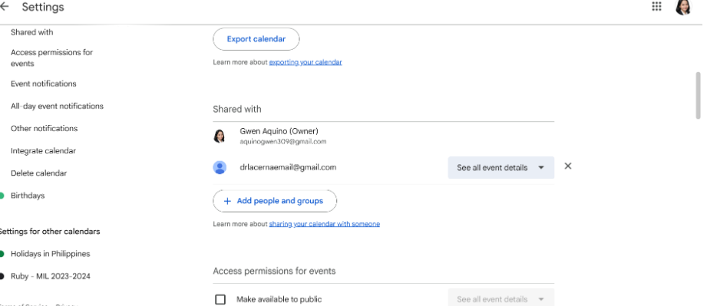Open the exporting your calendar help link
The image size is (707, 306).
pyautogui.click(x=306, y=62)
